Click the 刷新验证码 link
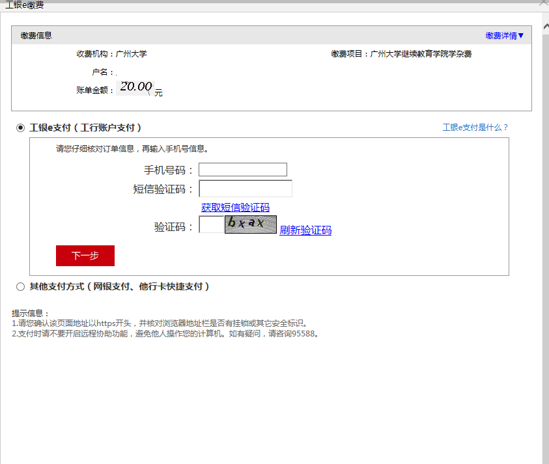The width and height of the screenshot is (549, 464). [305, 230]
